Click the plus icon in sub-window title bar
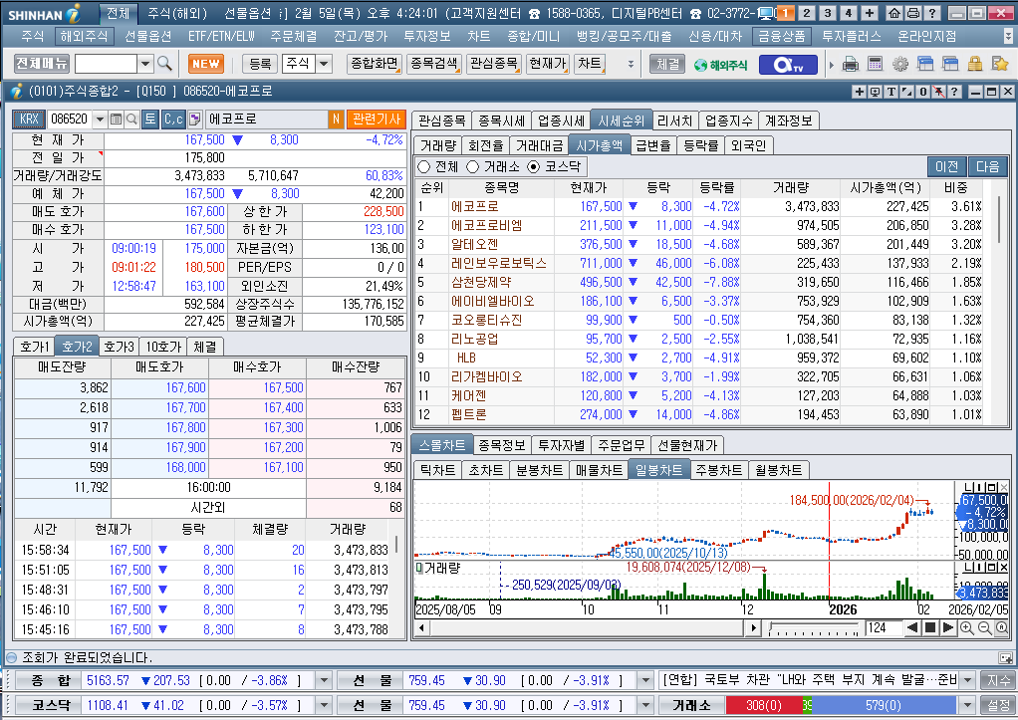The image size is (1018, 720). 859,92
